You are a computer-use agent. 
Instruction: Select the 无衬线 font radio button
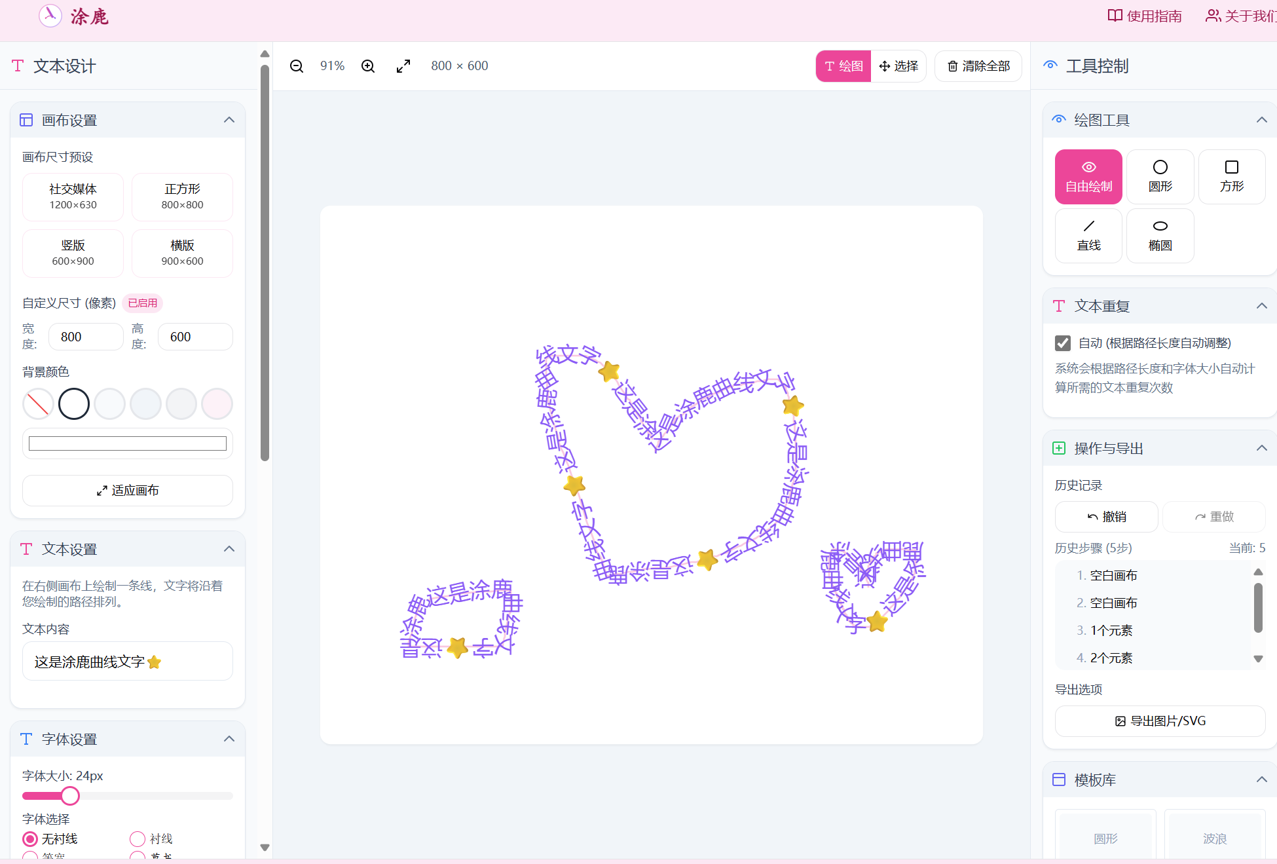pyautogui.click(x=30, y=839)
